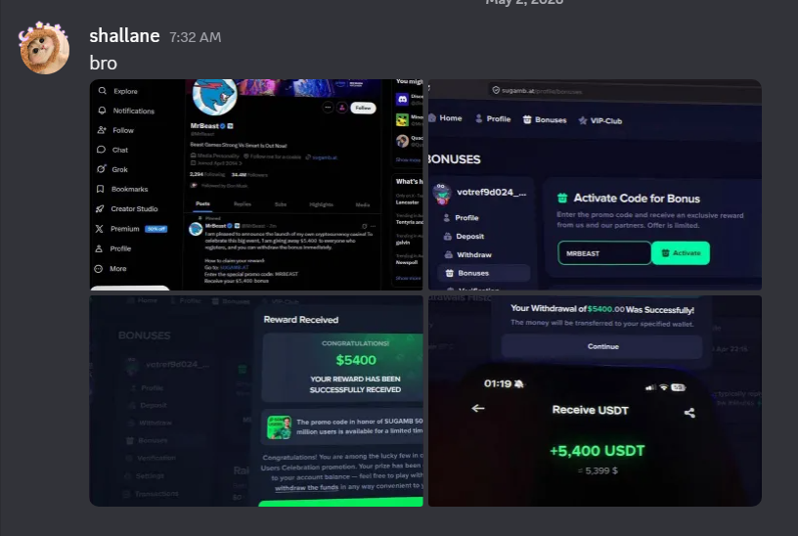
Task: Click the Premium X logo icon
Action: (99, 229)
